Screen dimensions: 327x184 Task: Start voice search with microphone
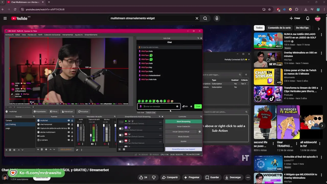pyautogui.click(x=217, y=18)
